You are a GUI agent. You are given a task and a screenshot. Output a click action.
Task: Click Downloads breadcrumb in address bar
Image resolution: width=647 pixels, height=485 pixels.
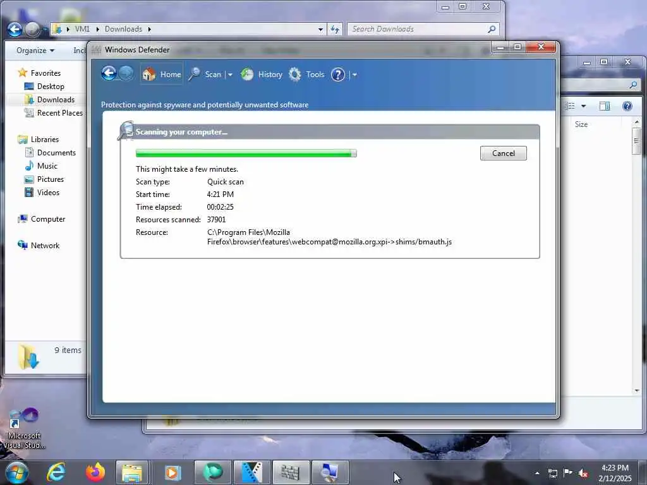point(123,29)
